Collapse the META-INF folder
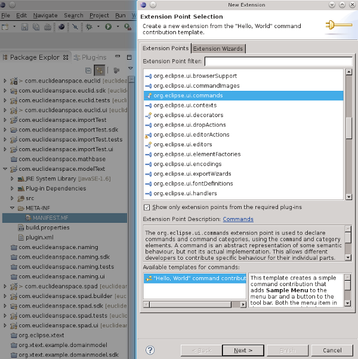 click(x=12, y=208)
